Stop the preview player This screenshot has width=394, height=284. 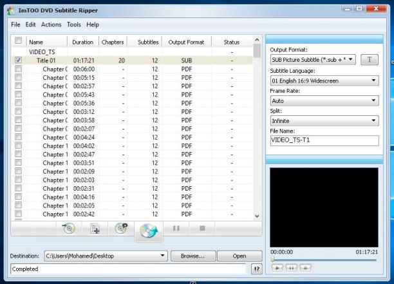(305, 268)
